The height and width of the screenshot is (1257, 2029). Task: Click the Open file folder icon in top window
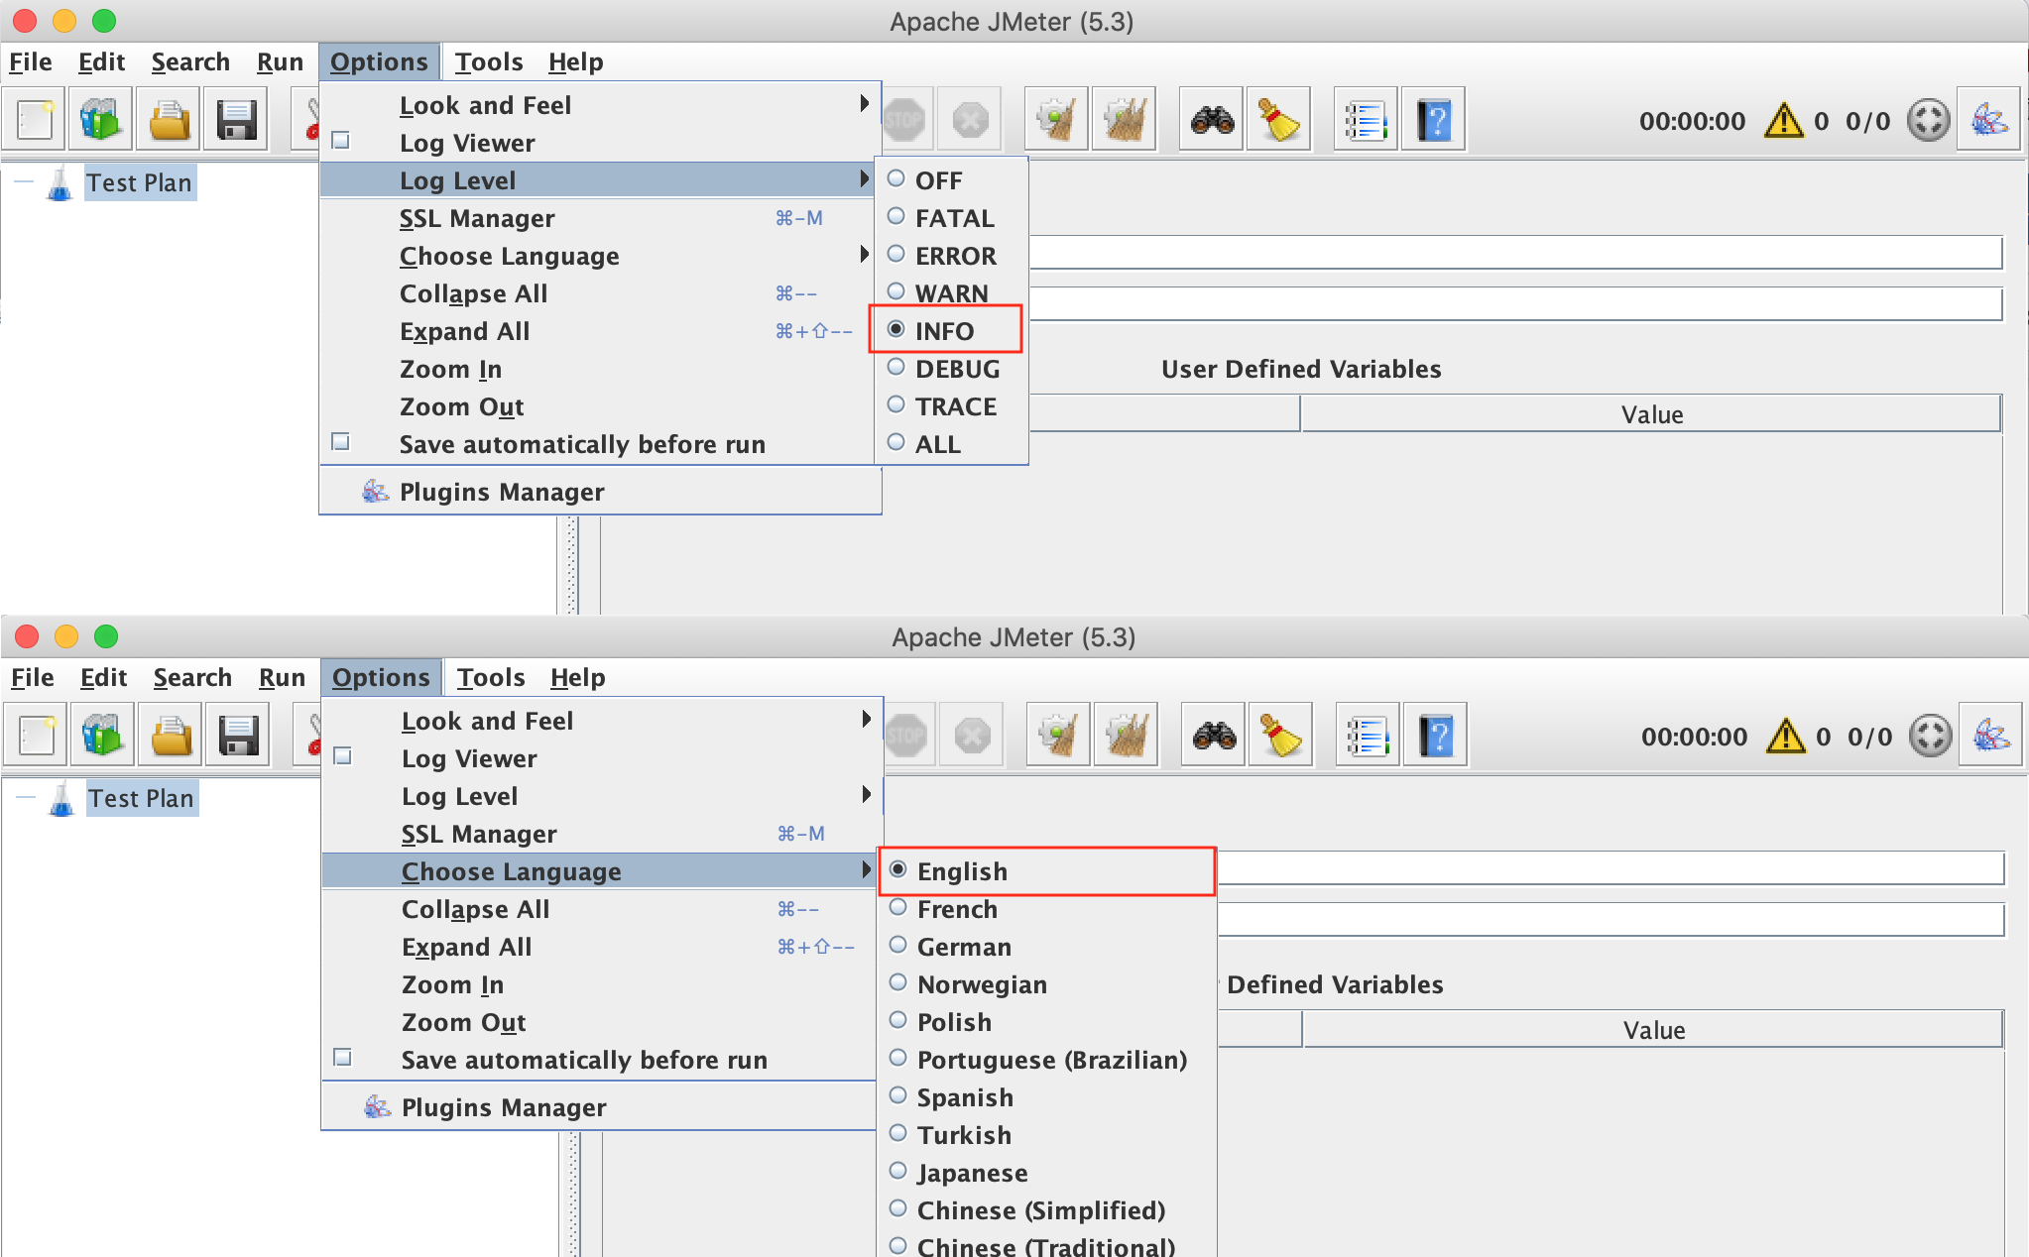click(170, 120)
